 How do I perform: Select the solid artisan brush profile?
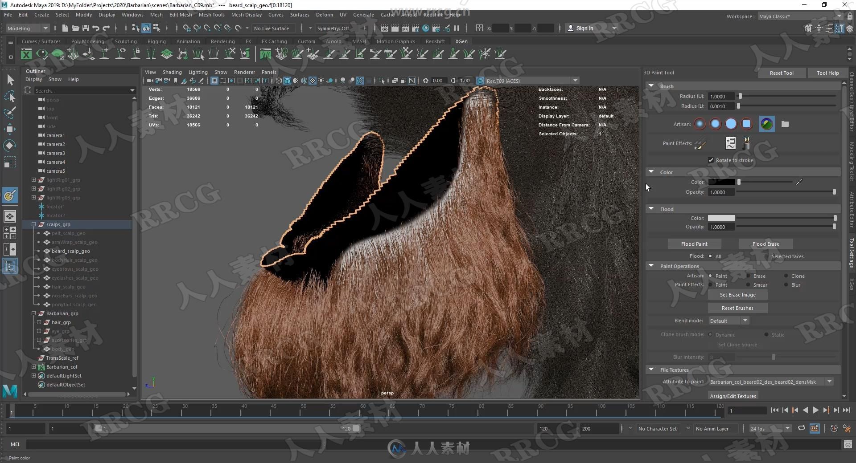coord(731,124)
